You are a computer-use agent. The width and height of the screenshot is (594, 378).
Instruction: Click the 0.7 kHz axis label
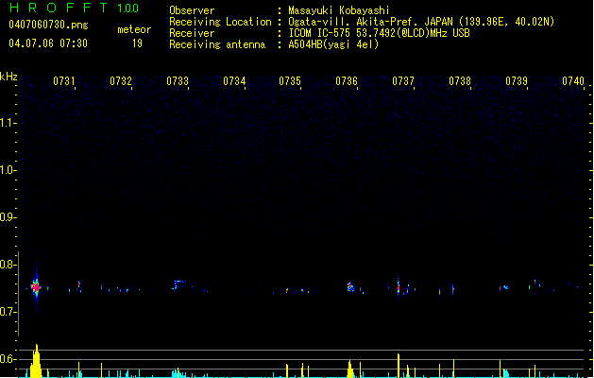pos(7,312)
